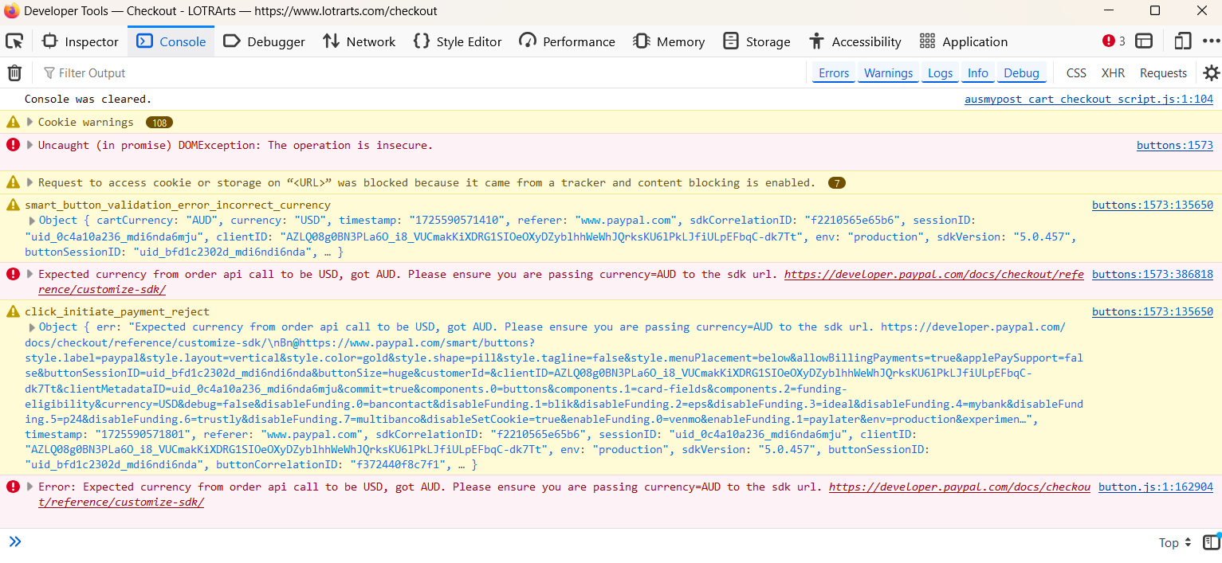Screen dimensions: 1222x563
Task: Click the tracker warning triangle icon
Action: click(13, 182)
